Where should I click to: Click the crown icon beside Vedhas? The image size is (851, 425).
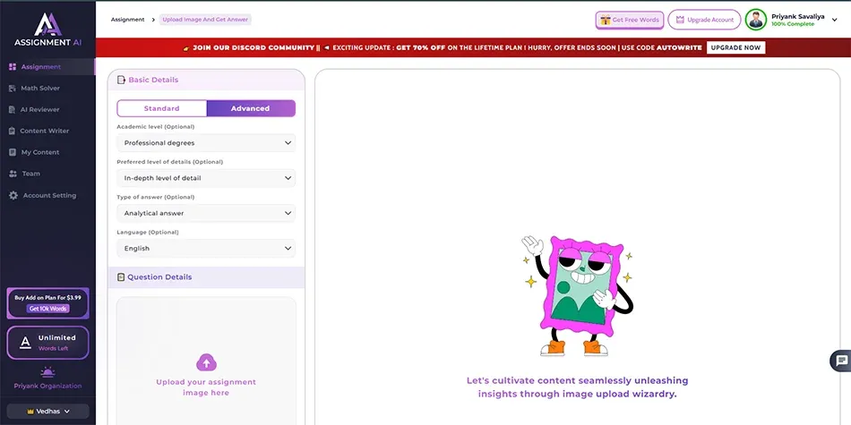[30, 412]
